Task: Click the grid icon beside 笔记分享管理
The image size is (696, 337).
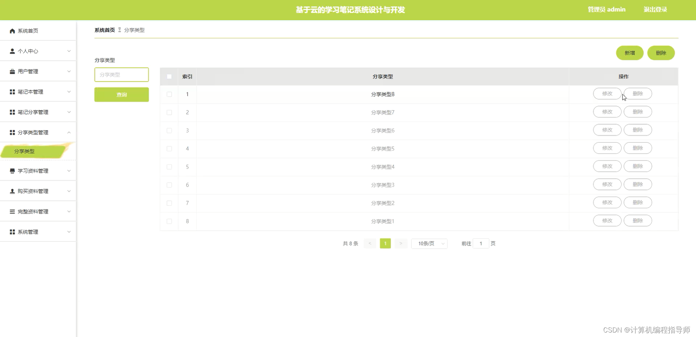Action: pyautogui.click(x=12, y=112)
